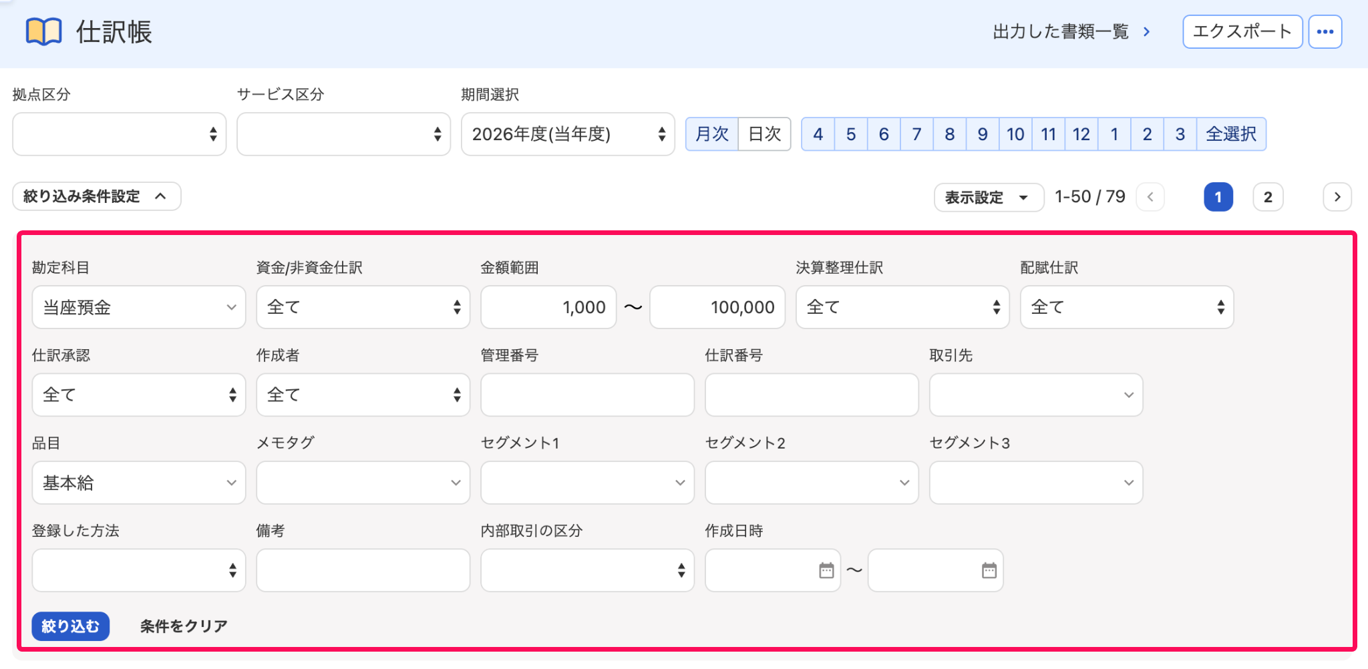
Task: Go to previous page arrow
Action: 1150,197
